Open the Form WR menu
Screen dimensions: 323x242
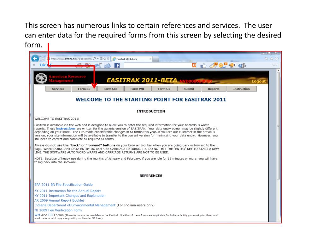(x=137, y=89)
